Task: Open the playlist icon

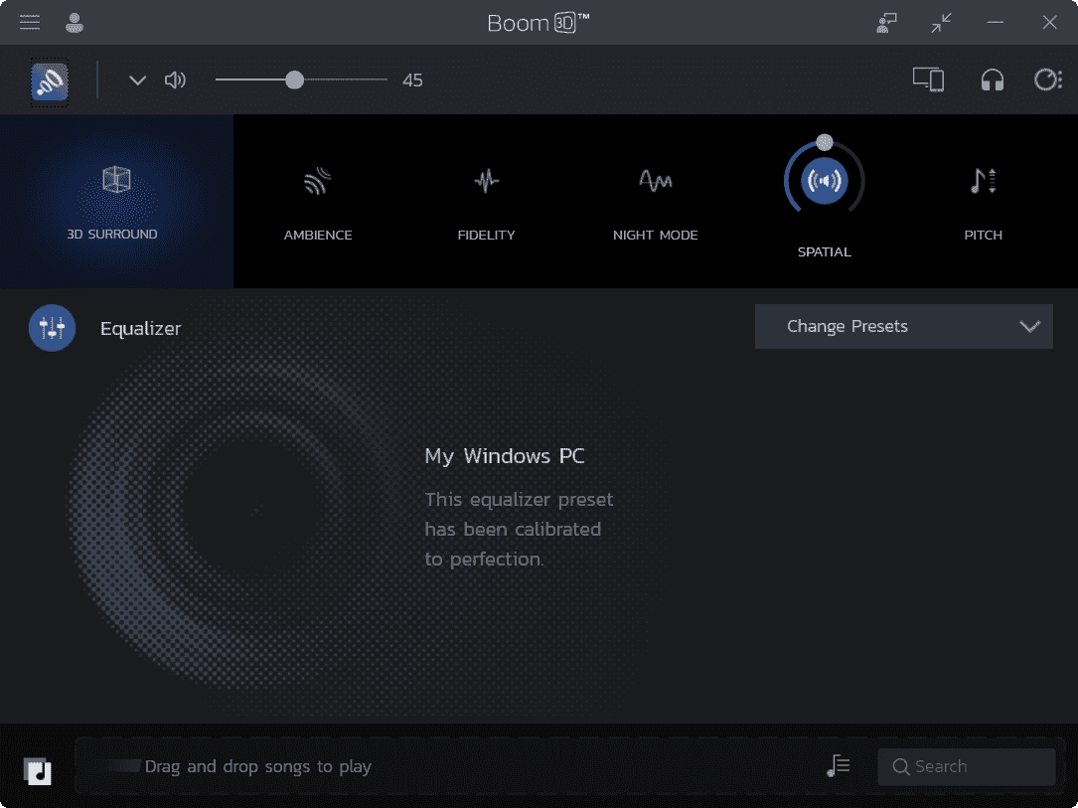Action: 839,765
